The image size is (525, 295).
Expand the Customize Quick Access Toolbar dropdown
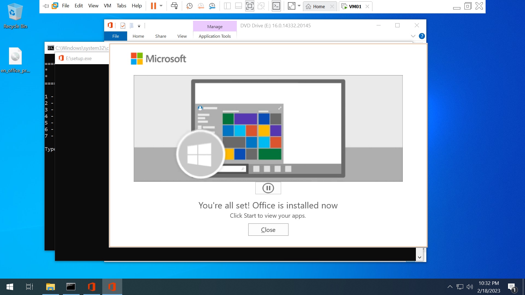tap(139, 26)
